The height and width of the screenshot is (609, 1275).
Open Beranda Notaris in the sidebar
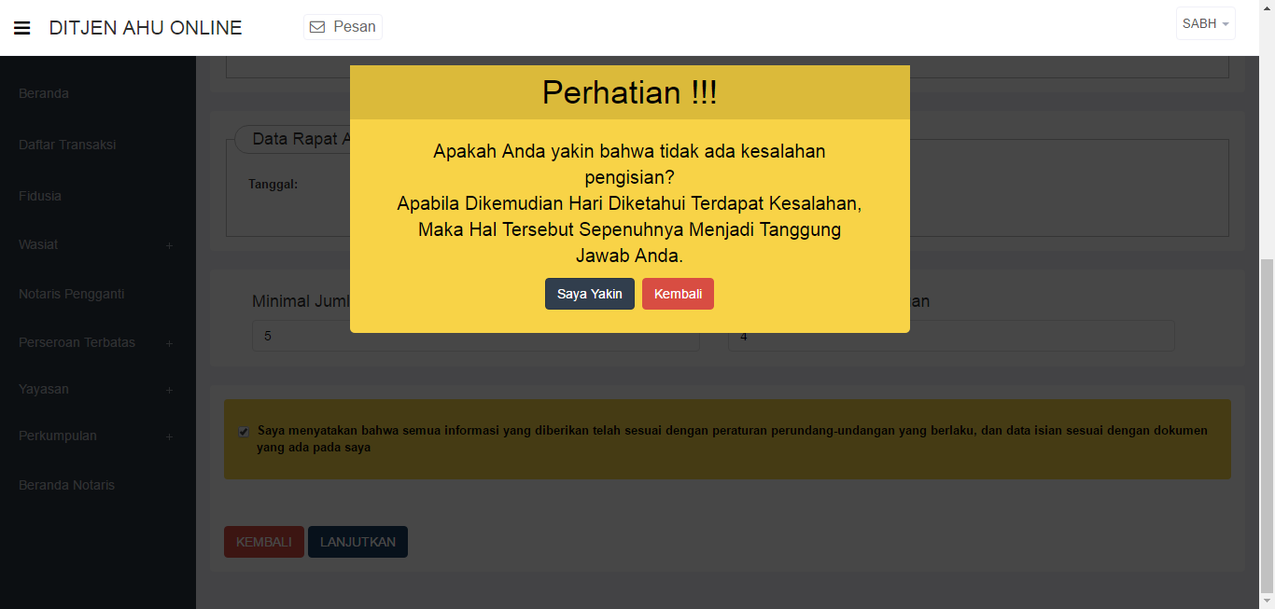click(x=66, y=485)
